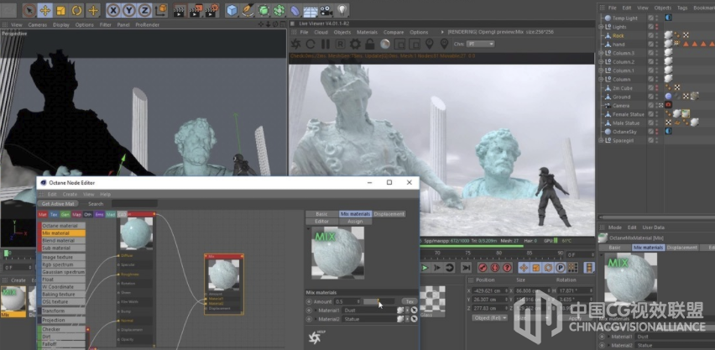Click the Tex button beside Amount
This screenshot has width=715, height=350.
tap(409, 301)
